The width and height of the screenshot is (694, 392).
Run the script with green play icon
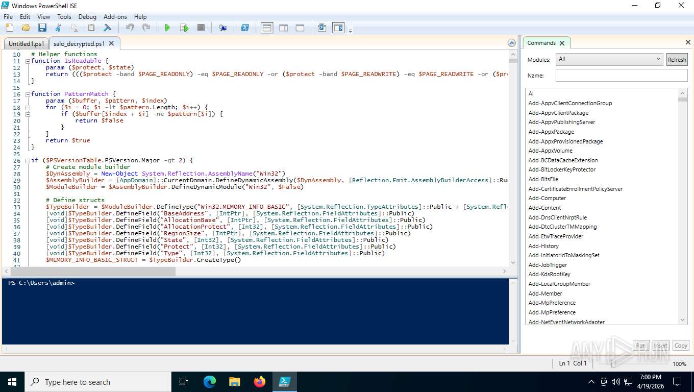(167, 28)
